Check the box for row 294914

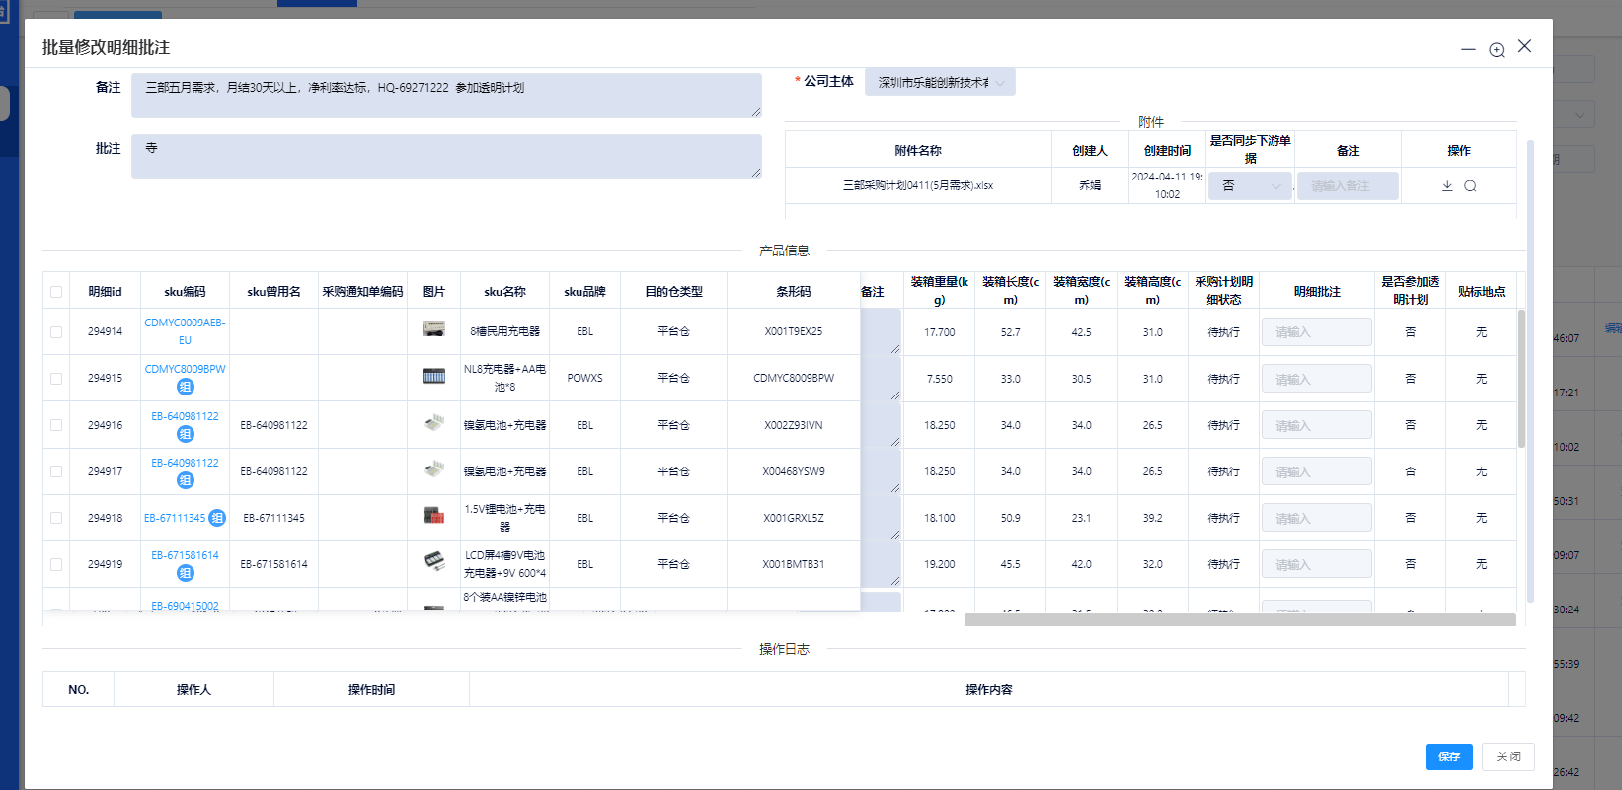click(56, 332)
